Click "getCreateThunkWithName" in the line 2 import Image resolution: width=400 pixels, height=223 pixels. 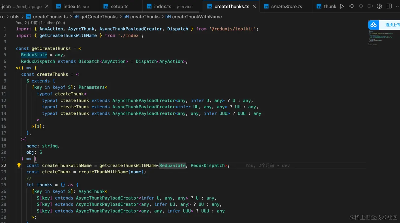68,36
